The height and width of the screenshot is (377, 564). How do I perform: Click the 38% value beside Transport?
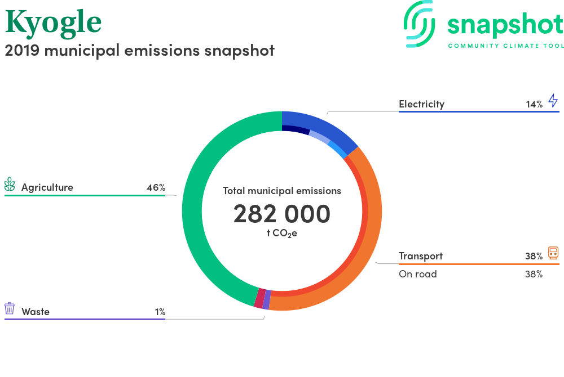click(534, 256)
